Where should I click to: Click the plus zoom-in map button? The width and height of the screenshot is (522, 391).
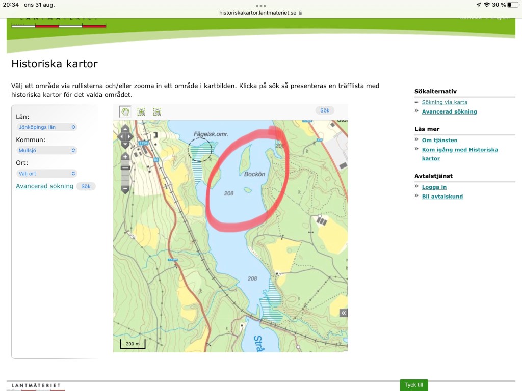point(125,157)
